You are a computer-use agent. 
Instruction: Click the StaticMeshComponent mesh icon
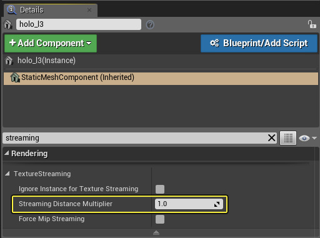pos(15,77)
